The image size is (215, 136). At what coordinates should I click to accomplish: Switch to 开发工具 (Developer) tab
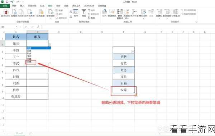point(76,6)
